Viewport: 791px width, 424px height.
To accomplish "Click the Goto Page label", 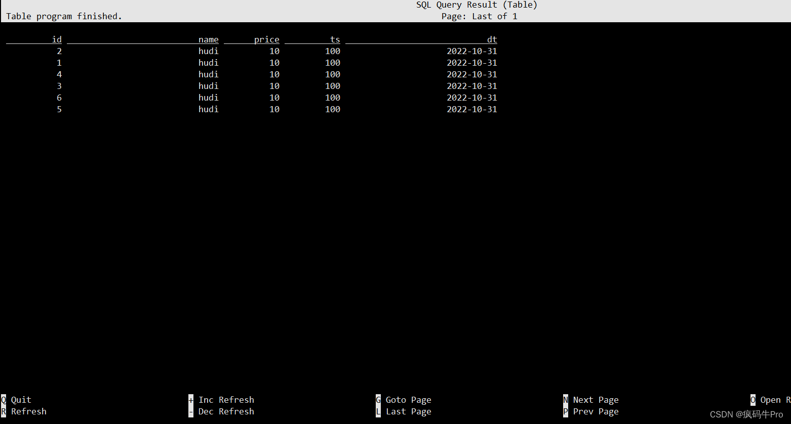I will (408, 399).
